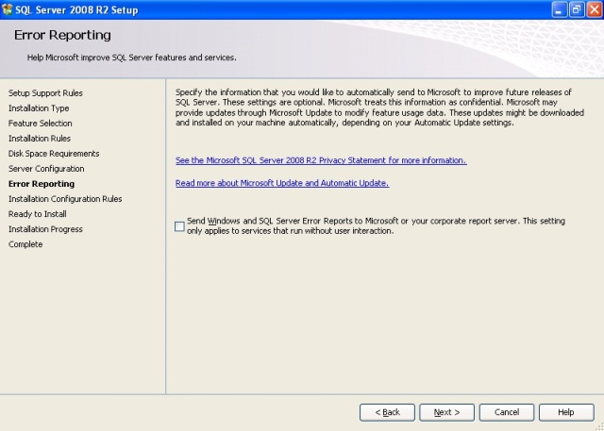Select the Feature Selection step
Viewport: 604px width, 431px height.
40,124
